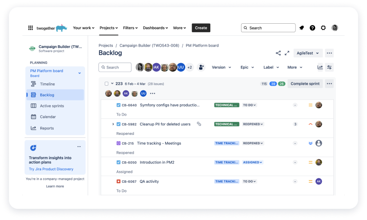The width and height of the screenshot is (367, 220).
Task: Open the Projects menu in top navigation
Action: [109, 28]
